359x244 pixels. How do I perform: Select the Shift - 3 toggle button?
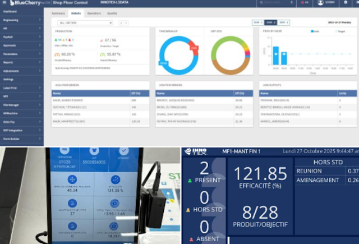(284, 22)
